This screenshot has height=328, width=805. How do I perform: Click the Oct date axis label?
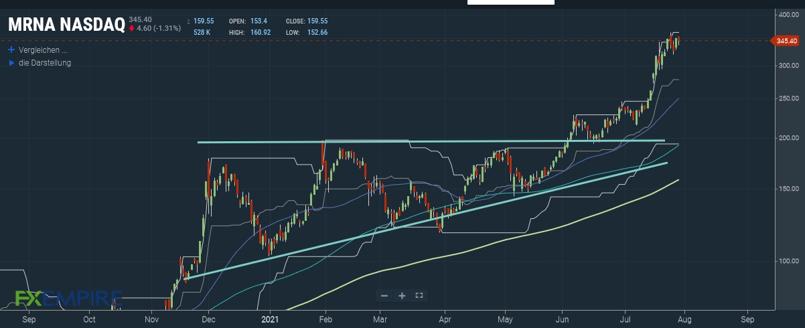coord(89,320)
